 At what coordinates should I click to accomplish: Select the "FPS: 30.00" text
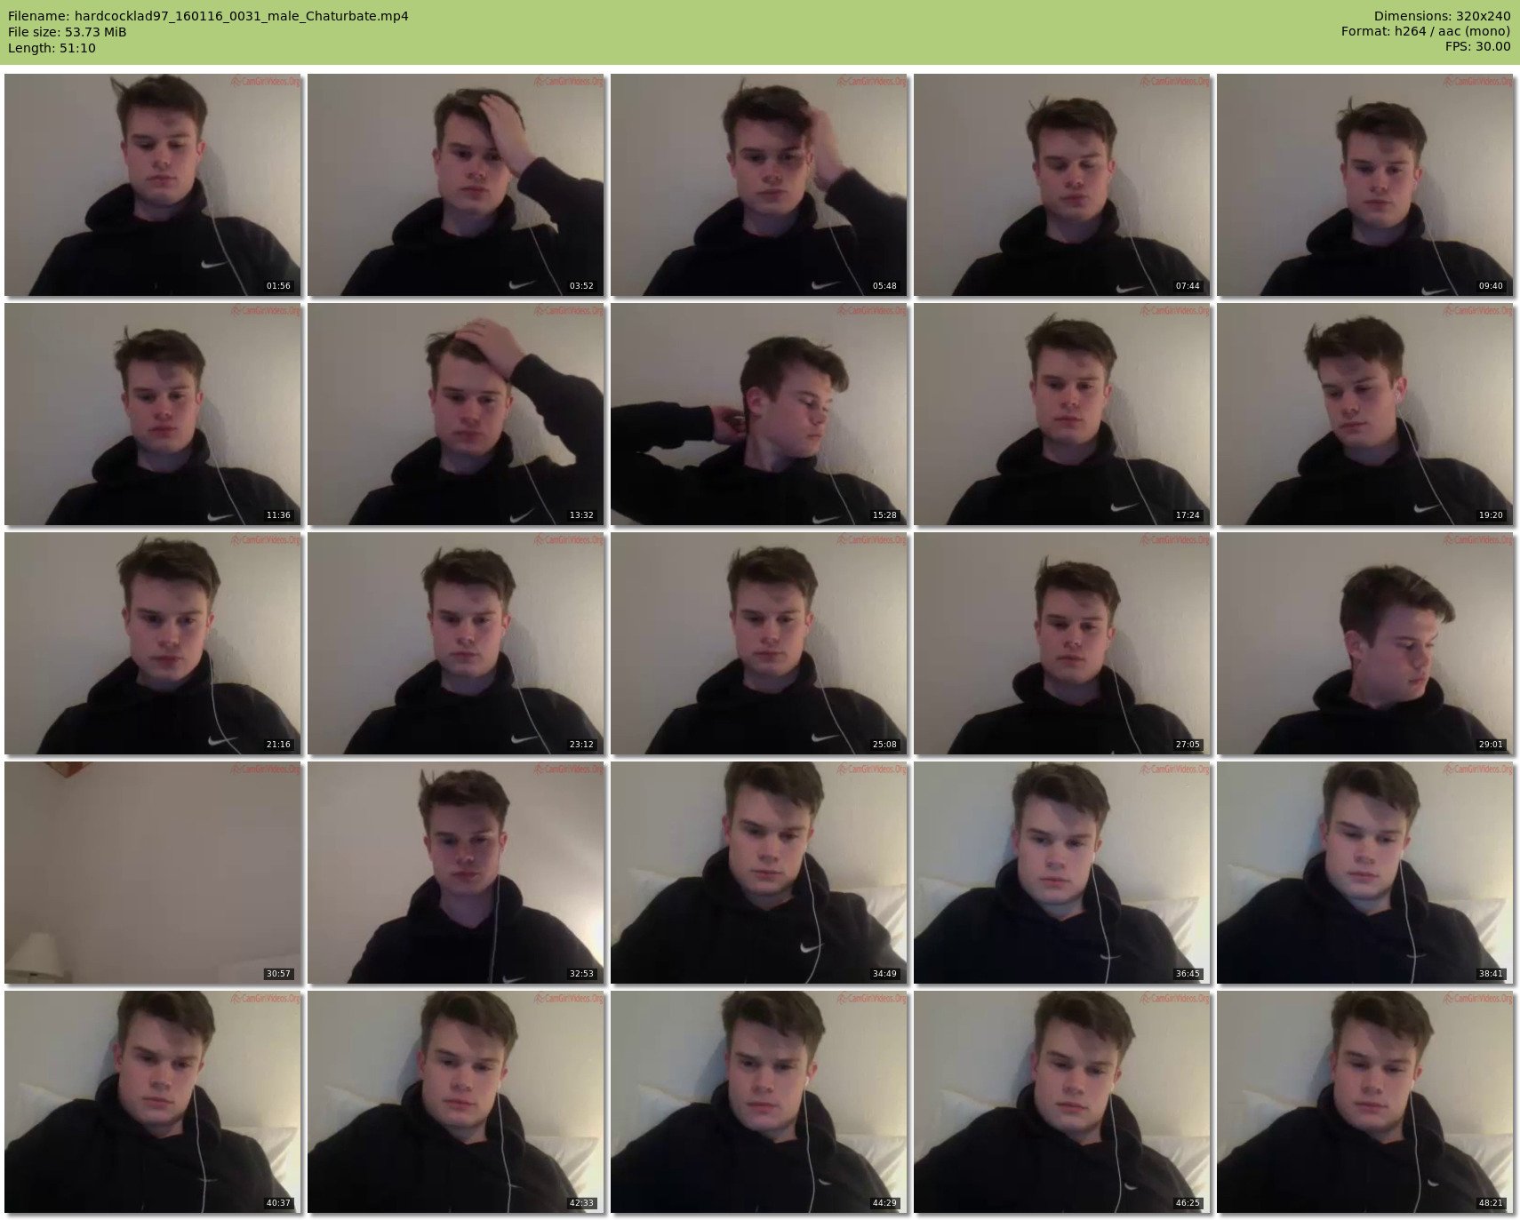point(1477,47)
